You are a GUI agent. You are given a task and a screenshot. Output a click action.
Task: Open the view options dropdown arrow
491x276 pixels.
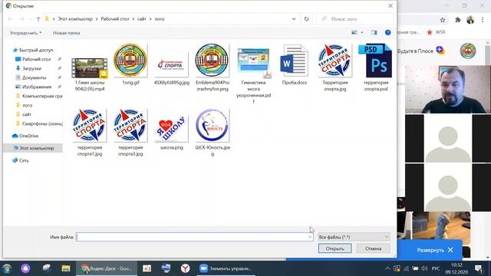click(362, 32)
